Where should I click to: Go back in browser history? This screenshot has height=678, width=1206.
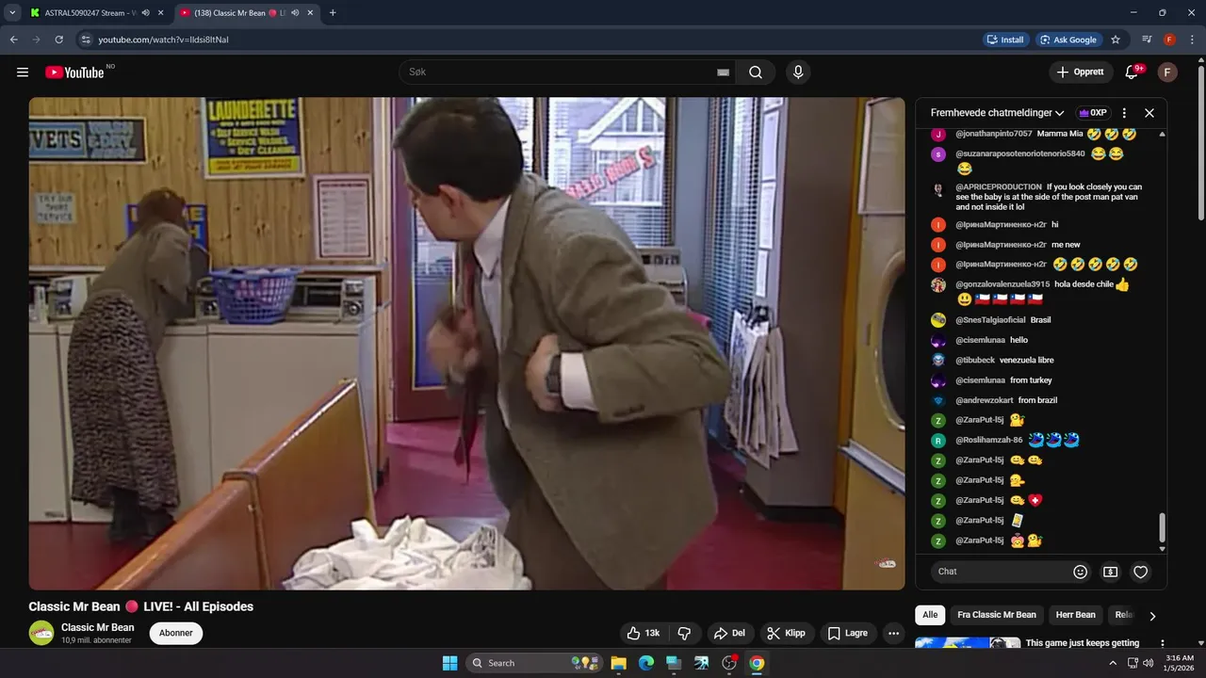14,40
